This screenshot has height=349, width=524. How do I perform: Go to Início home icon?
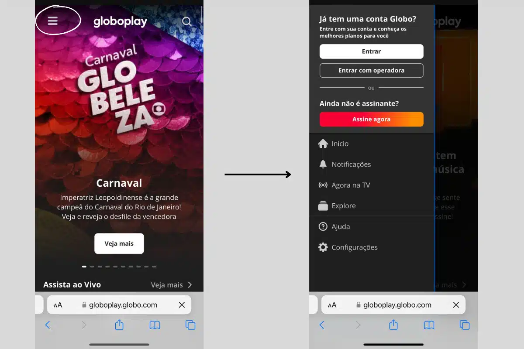pyautogui.click(x=323, y=144)
